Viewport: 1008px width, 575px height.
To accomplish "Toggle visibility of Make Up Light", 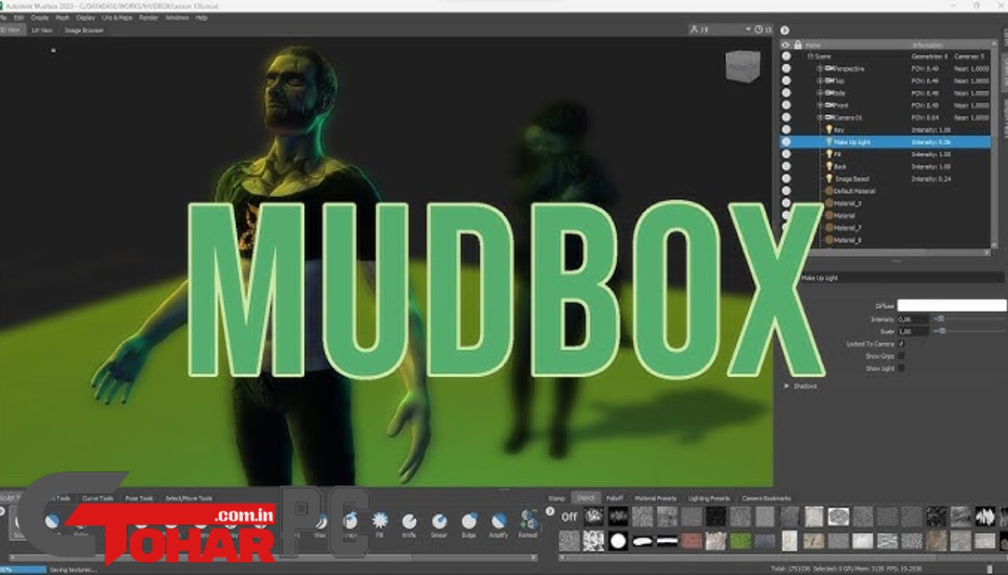I will tap(786, 142).
